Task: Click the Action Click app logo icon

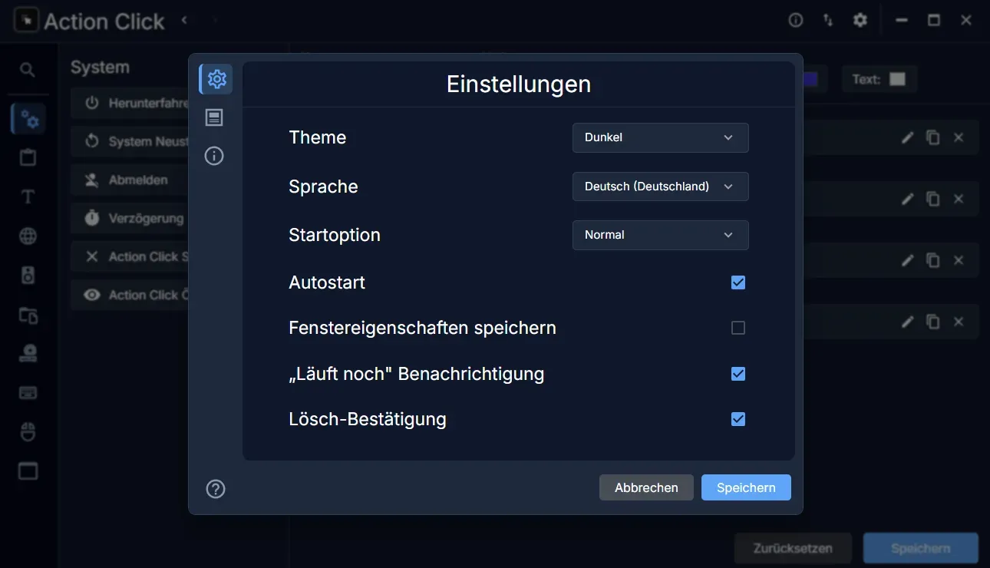Action: (x=27, y=21)
